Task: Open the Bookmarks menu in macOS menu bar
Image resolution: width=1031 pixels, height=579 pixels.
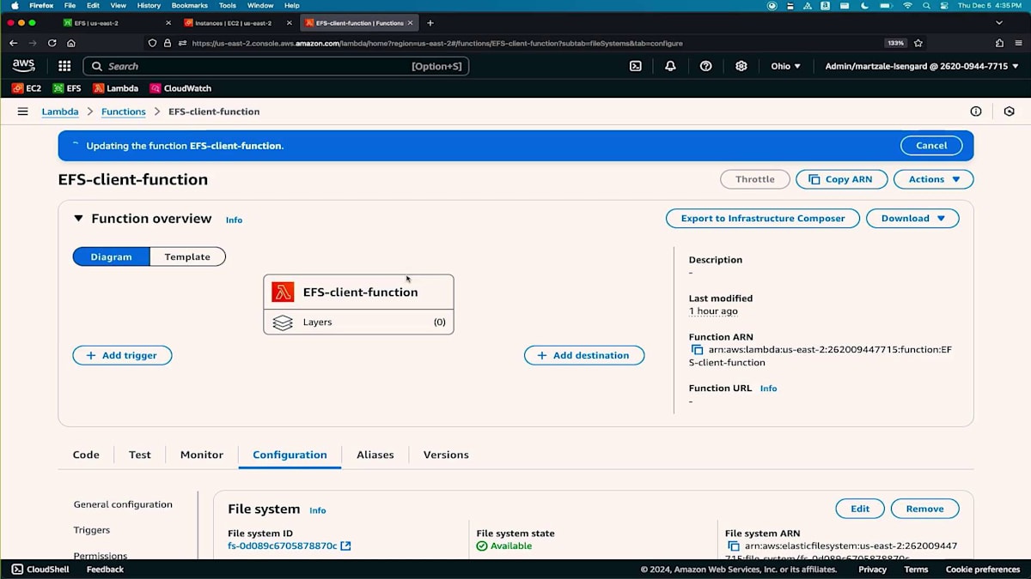Action: (190, 5)
